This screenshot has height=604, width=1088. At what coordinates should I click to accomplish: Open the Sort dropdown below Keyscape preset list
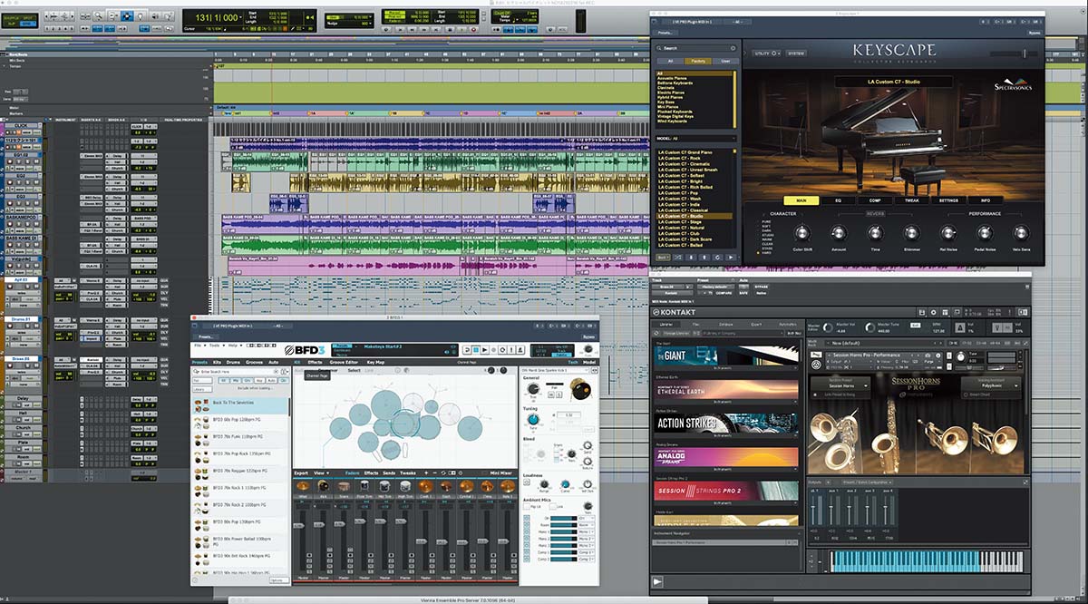click(663, 258)
